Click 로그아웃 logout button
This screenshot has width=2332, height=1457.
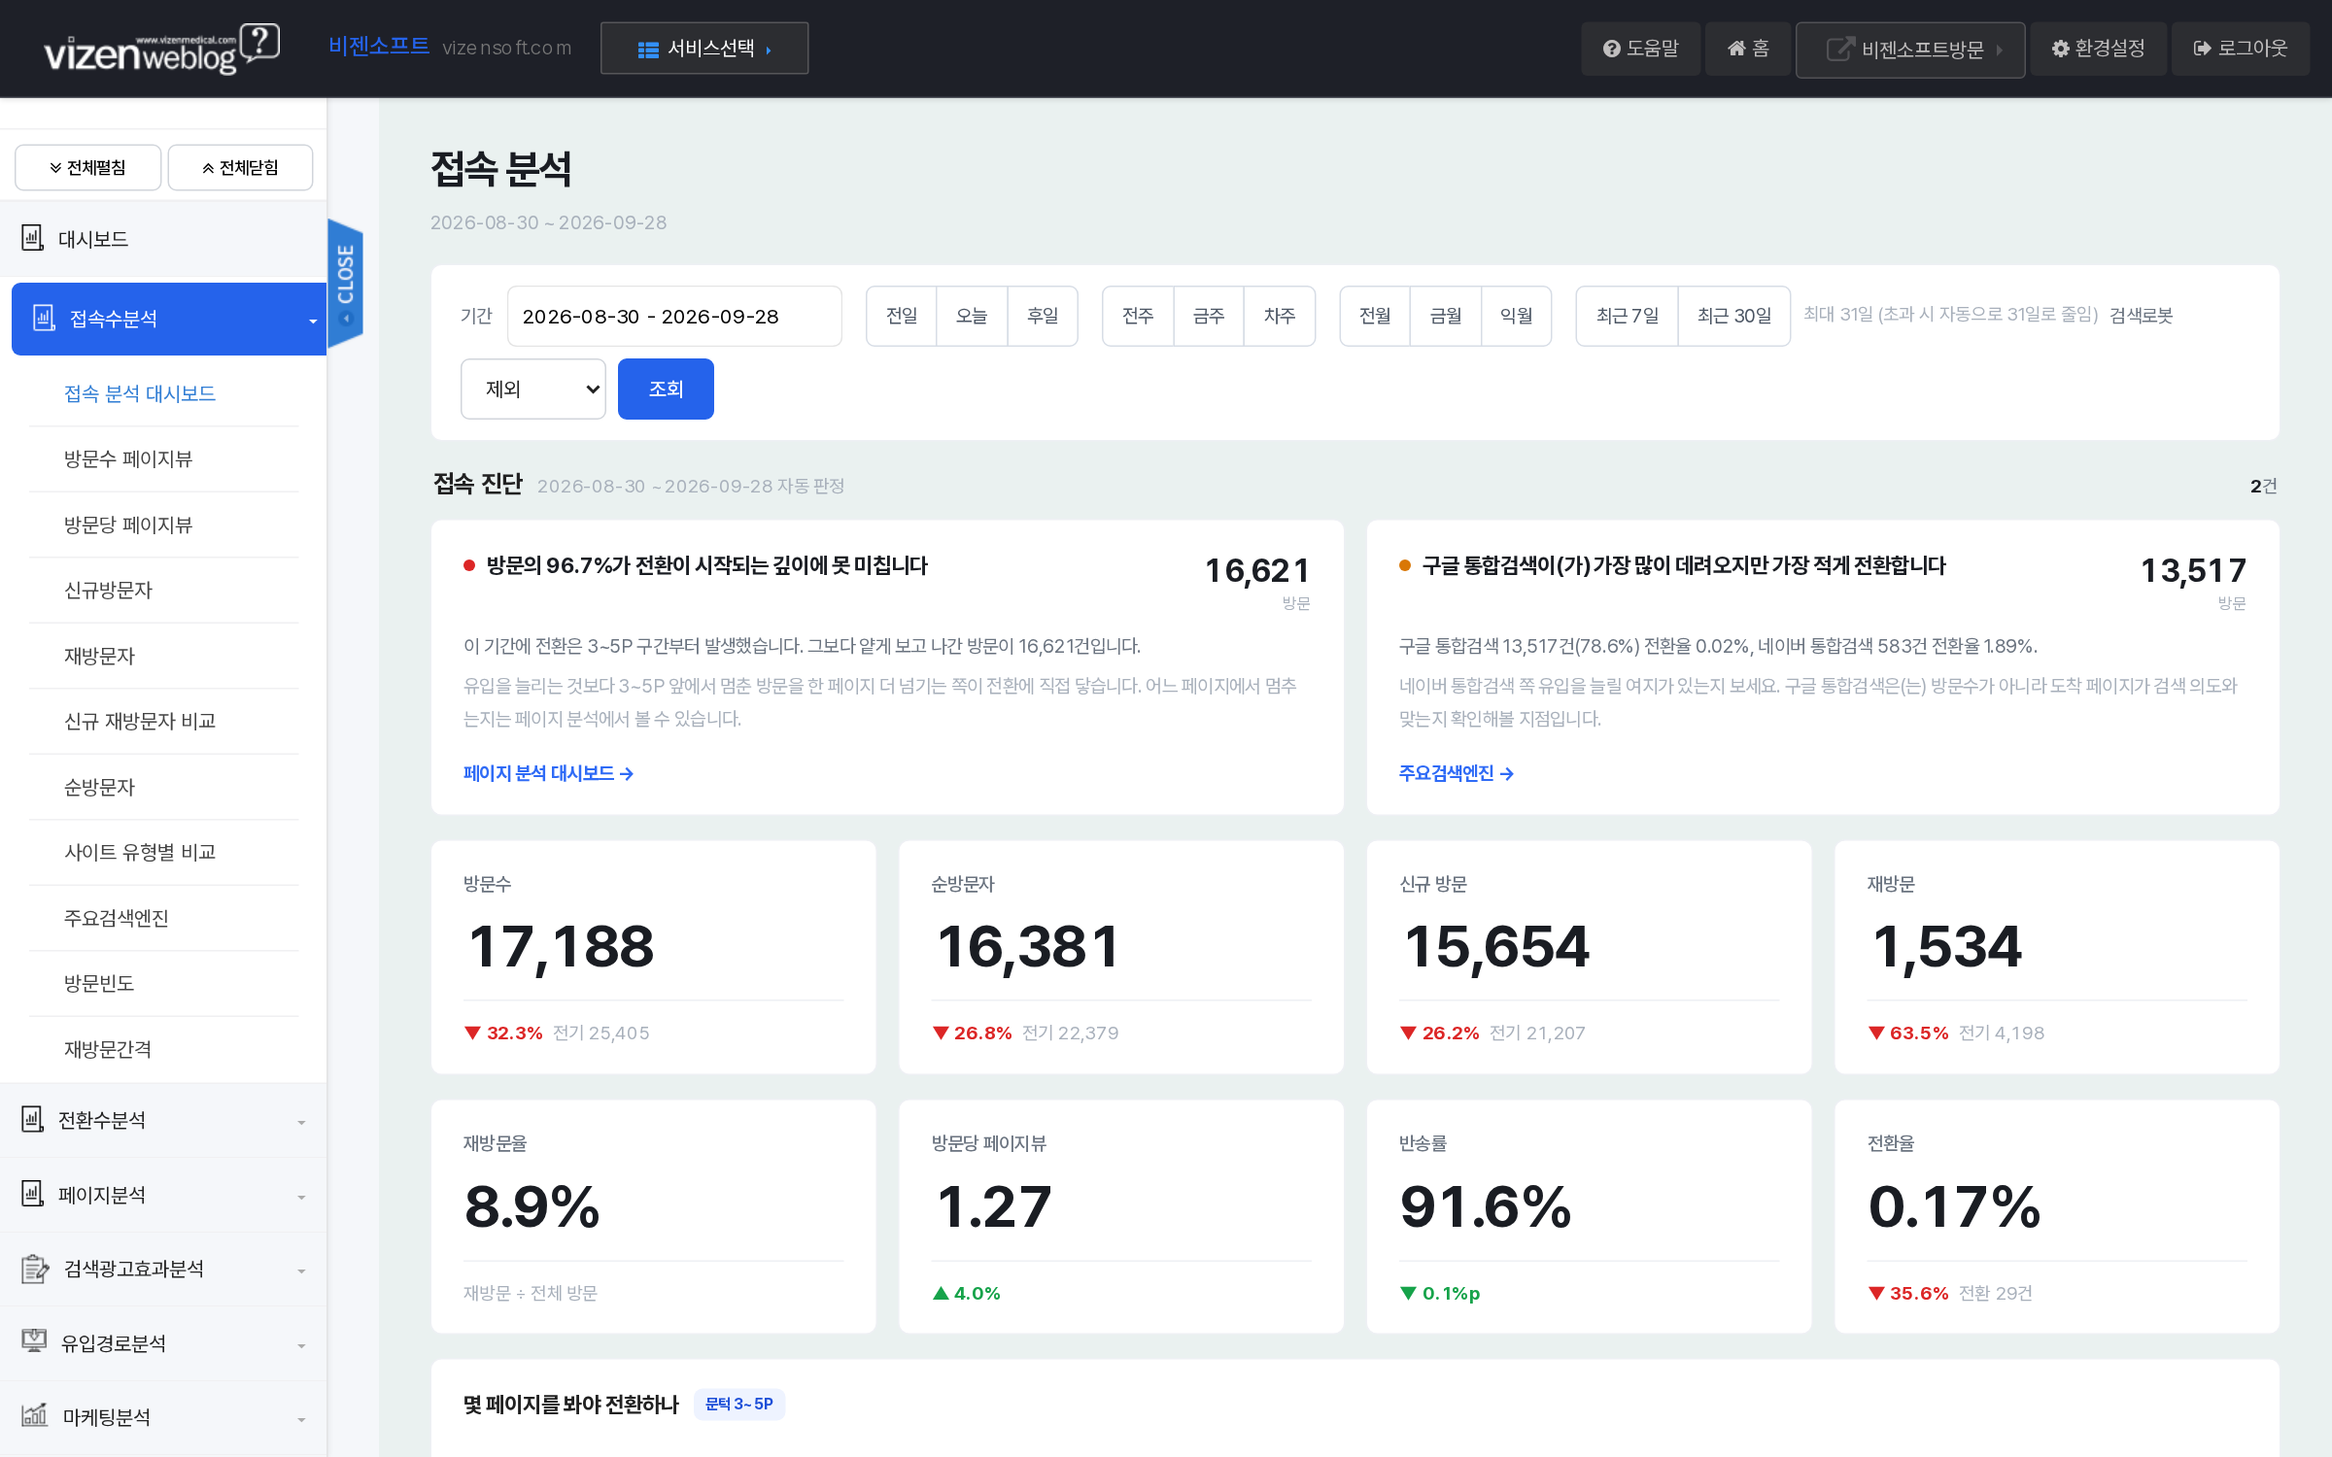point(2241,49)
